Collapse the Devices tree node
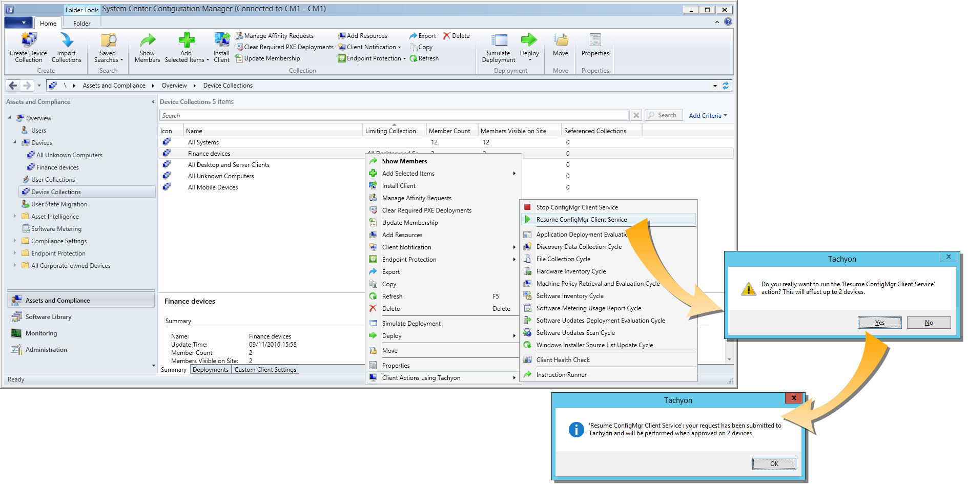Image resolution: width=968 pixels, height=488 pixels. tap(15, 143)
